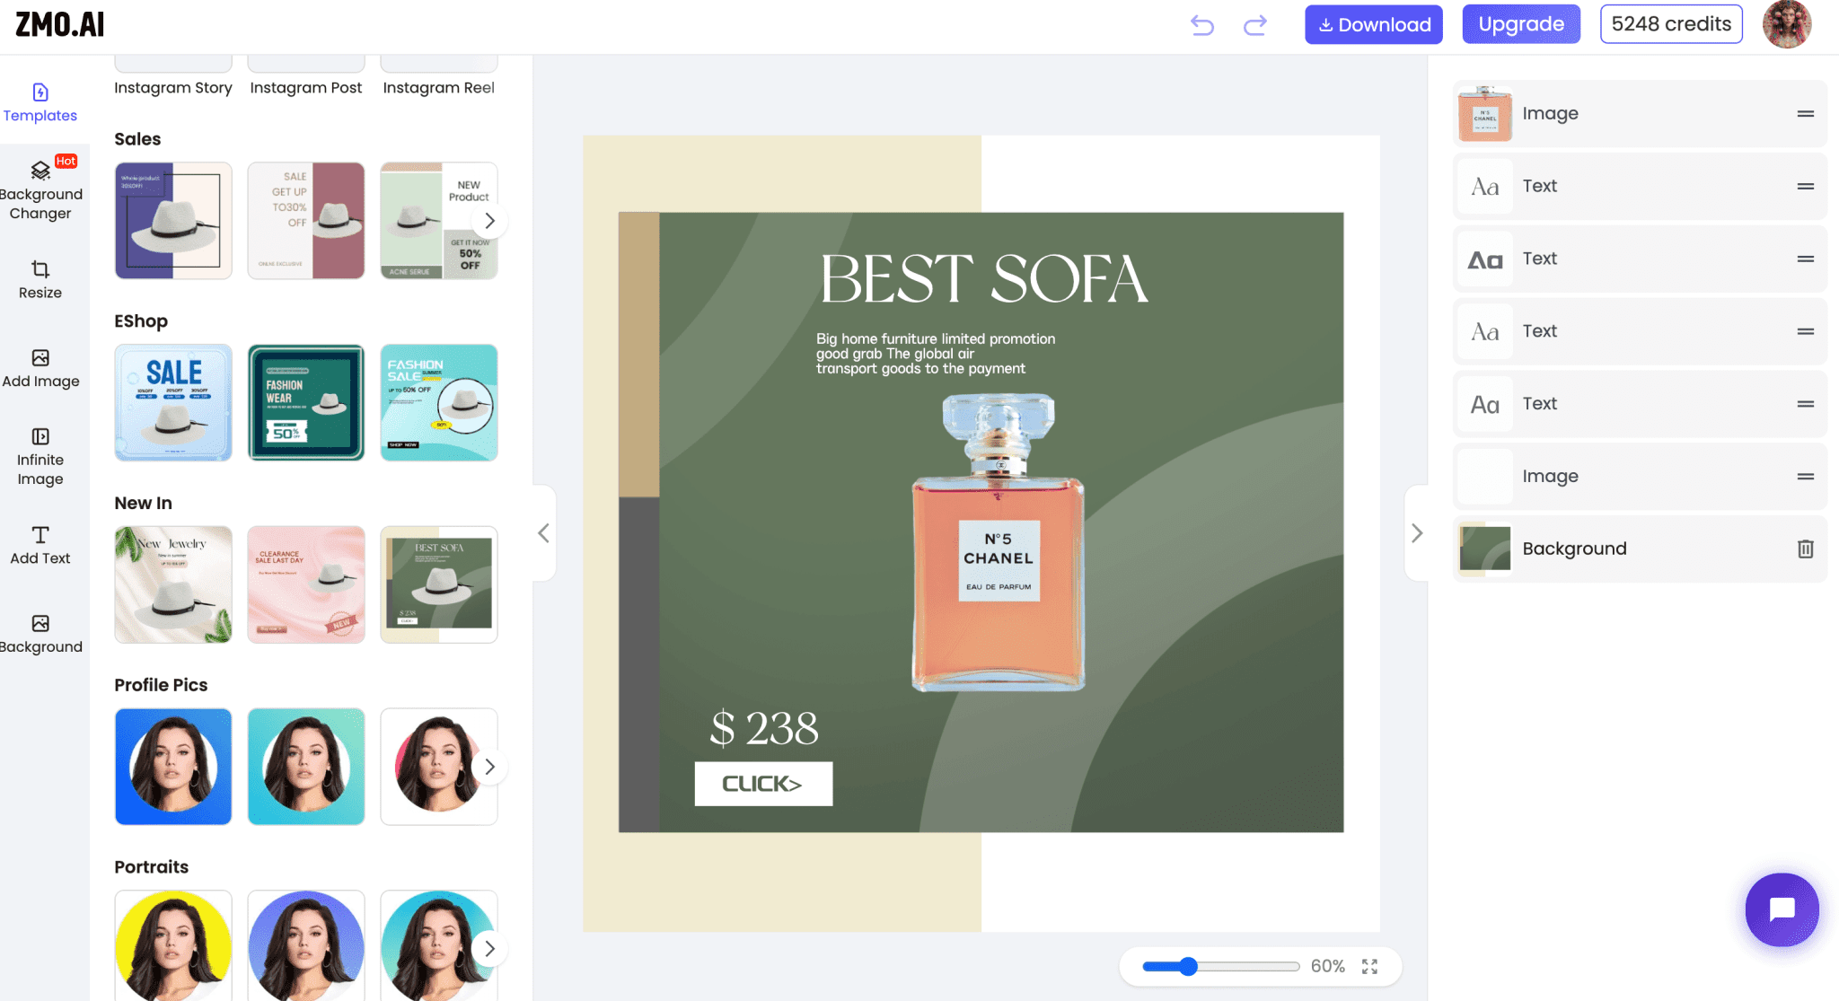Choose the blue background profile pic template
This screenshot has height=1001, width=1839.
[173, 767]
